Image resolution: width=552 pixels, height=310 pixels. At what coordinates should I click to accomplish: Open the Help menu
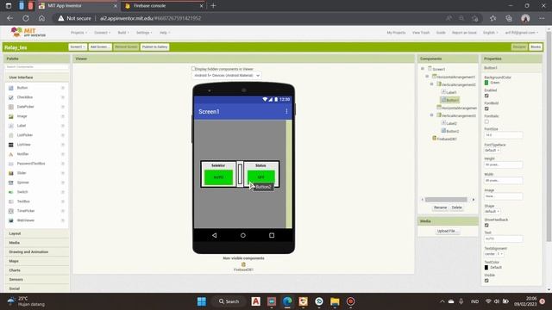165,33
